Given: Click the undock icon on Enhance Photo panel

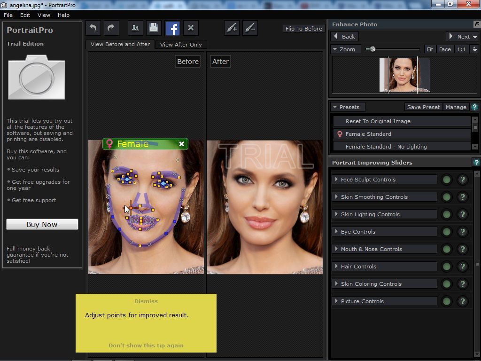Looking at the screenshot, I should coord(477,24).
